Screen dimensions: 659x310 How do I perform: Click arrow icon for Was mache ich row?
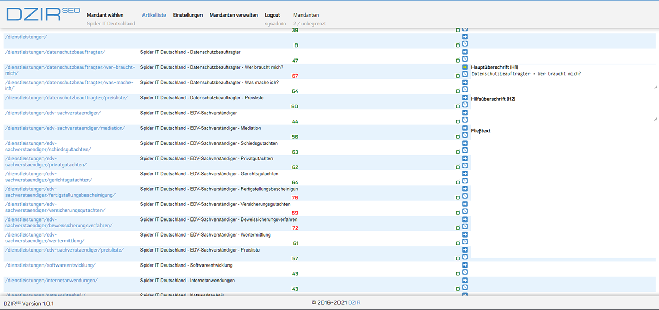[x=465, y=82]
